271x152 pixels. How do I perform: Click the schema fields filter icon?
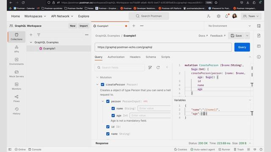[150, 68]
